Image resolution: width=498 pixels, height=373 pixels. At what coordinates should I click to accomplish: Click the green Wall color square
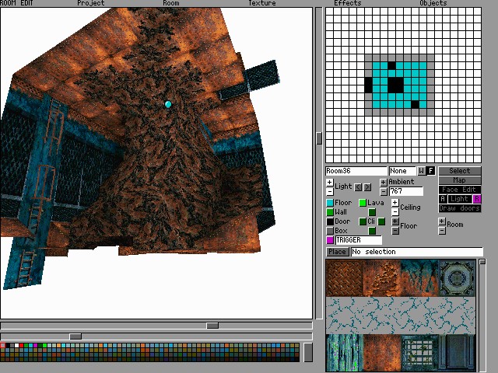[330, 212]
